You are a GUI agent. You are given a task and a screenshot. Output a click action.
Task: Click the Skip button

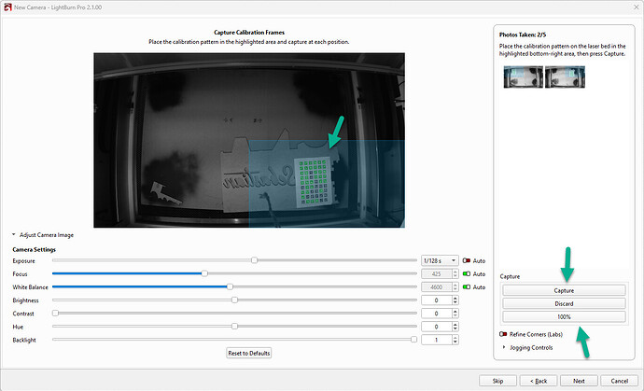pos(497,381)
